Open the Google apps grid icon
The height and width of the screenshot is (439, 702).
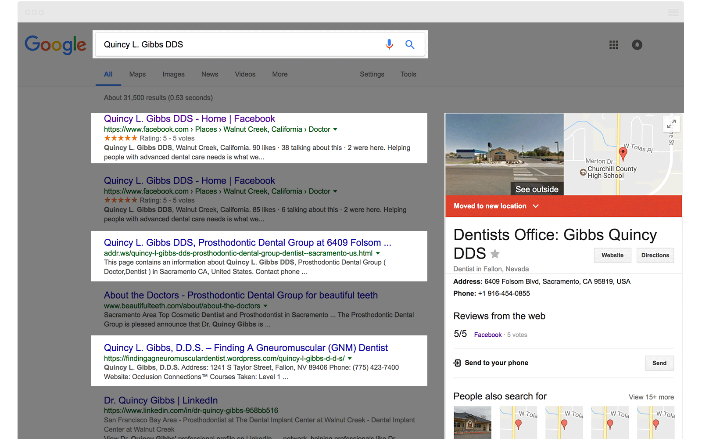coord(614,45)
